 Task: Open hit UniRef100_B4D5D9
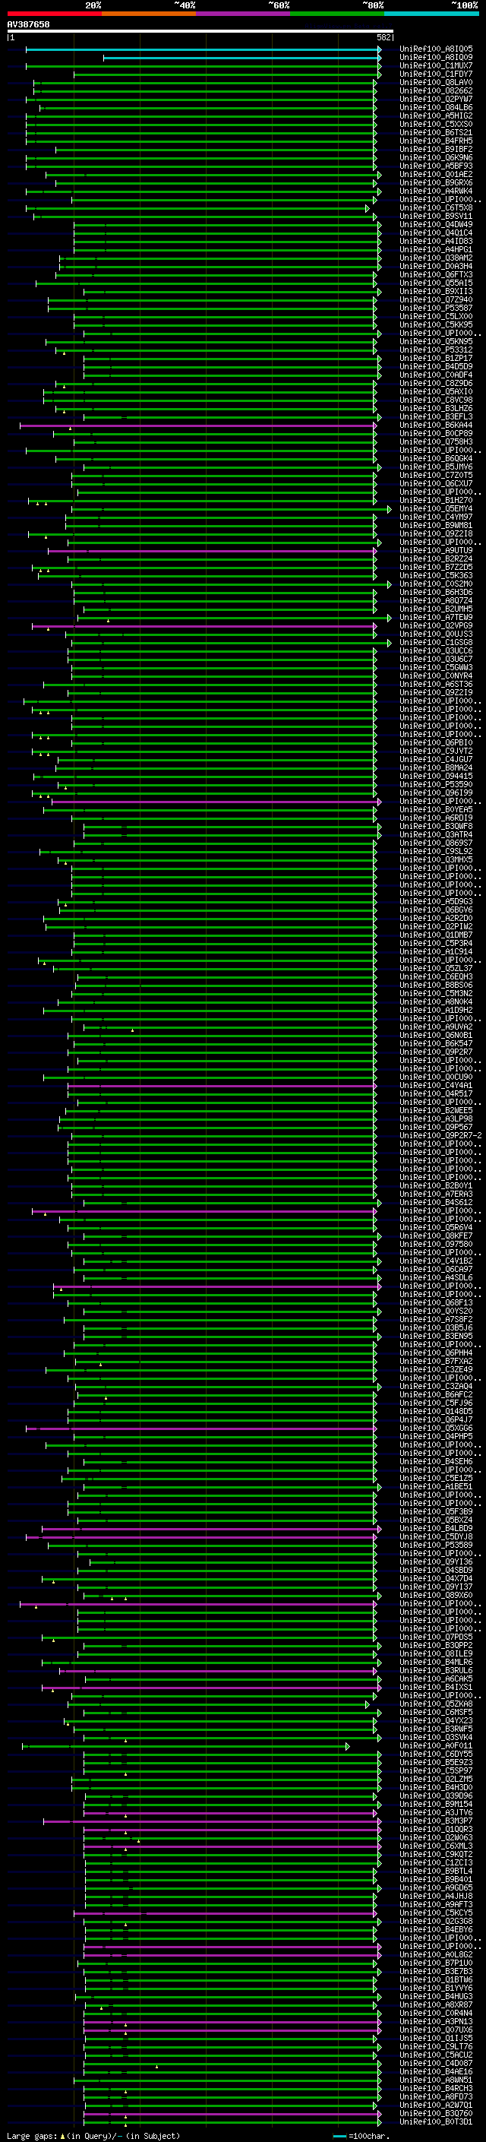pyautogui.click(x=436, y=367)
